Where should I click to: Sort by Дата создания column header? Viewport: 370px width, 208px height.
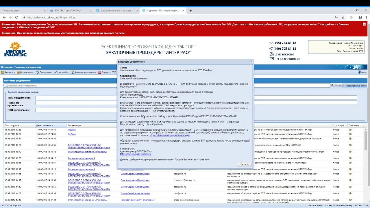[51, 125]
